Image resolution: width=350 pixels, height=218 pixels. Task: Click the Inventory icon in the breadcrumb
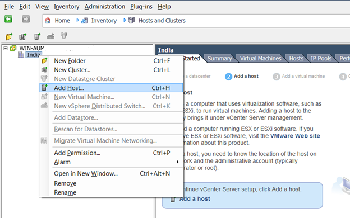pos(85,21)
